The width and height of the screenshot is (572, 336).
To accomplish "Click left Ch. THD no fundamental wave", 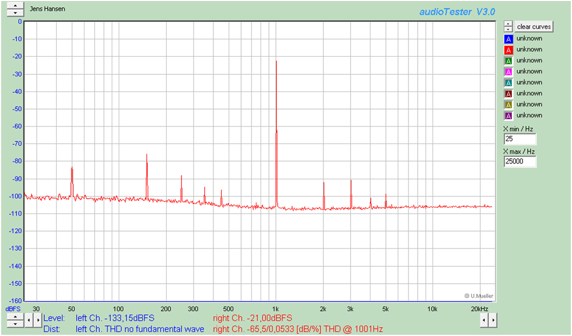I will click(140, 329).
